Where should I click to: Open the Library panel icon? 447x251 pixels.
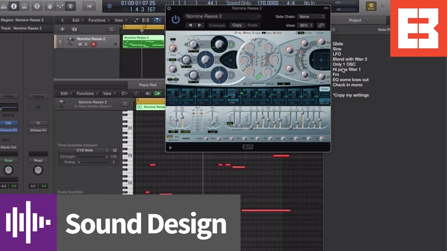tap(3, 6)
